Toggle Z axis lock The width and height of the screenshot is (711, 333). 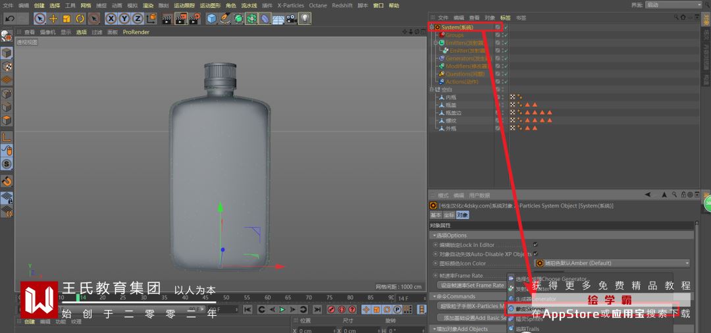point(138,18)
